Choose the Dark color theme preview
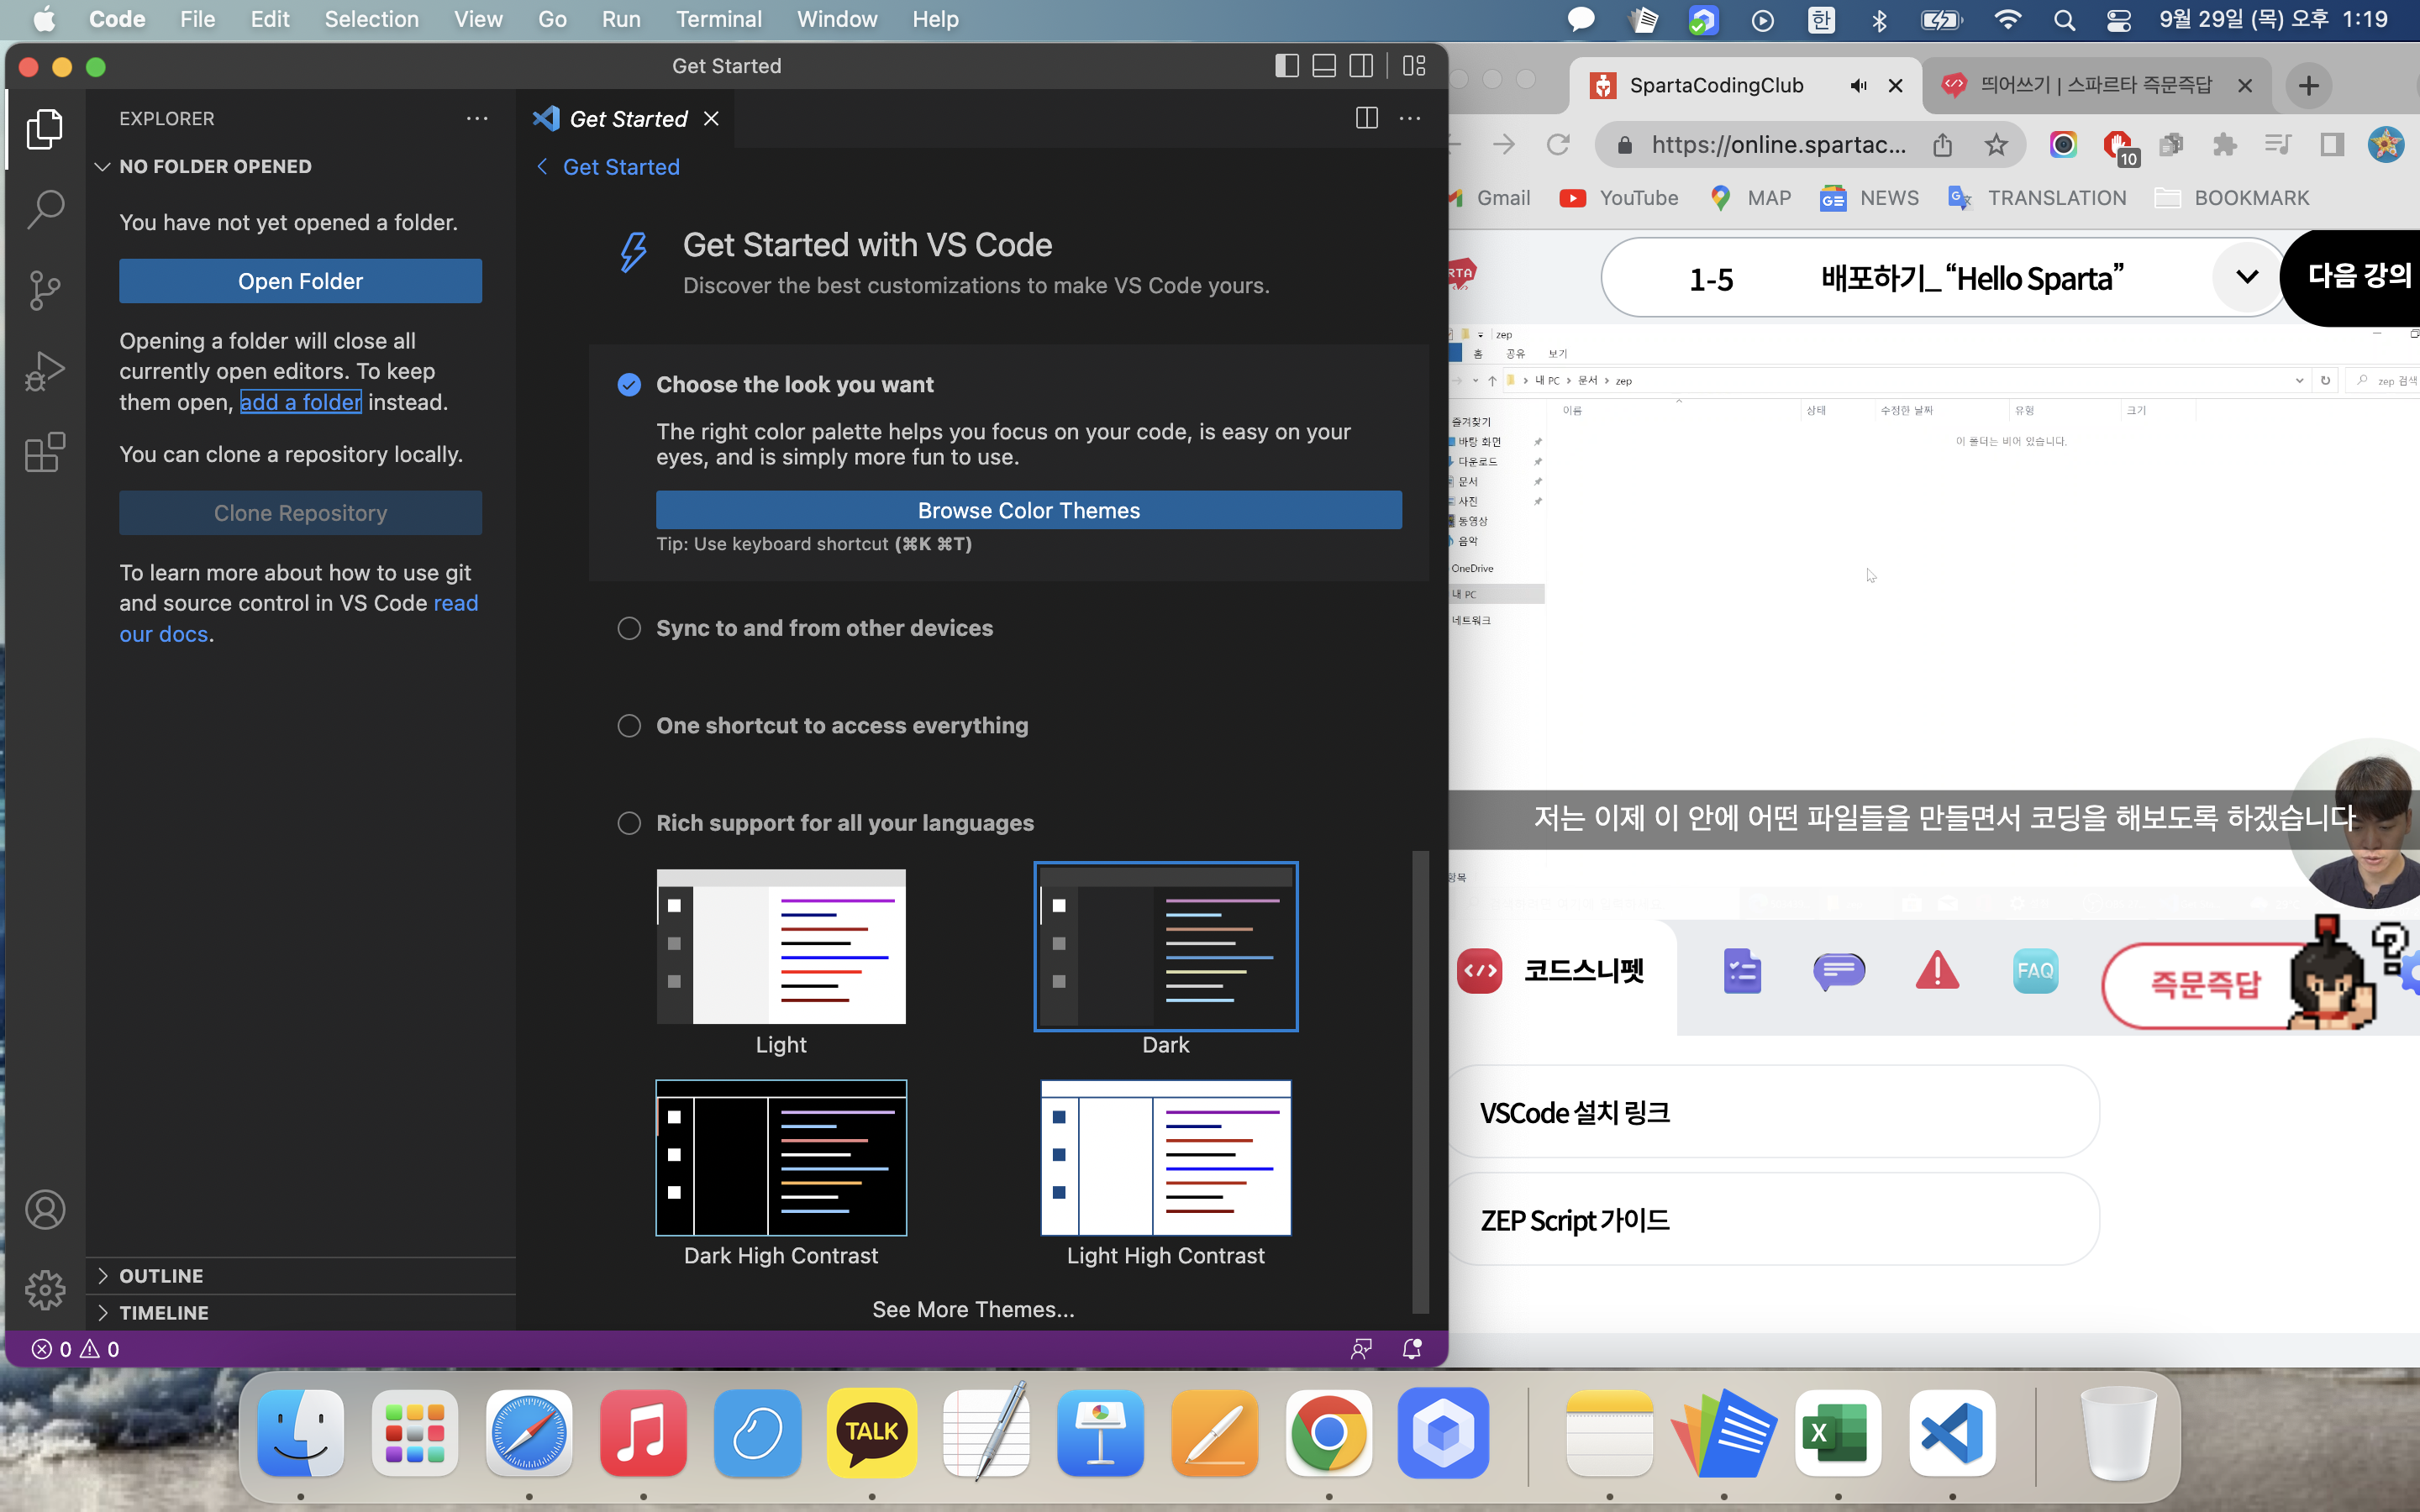 pos(1166,946)
